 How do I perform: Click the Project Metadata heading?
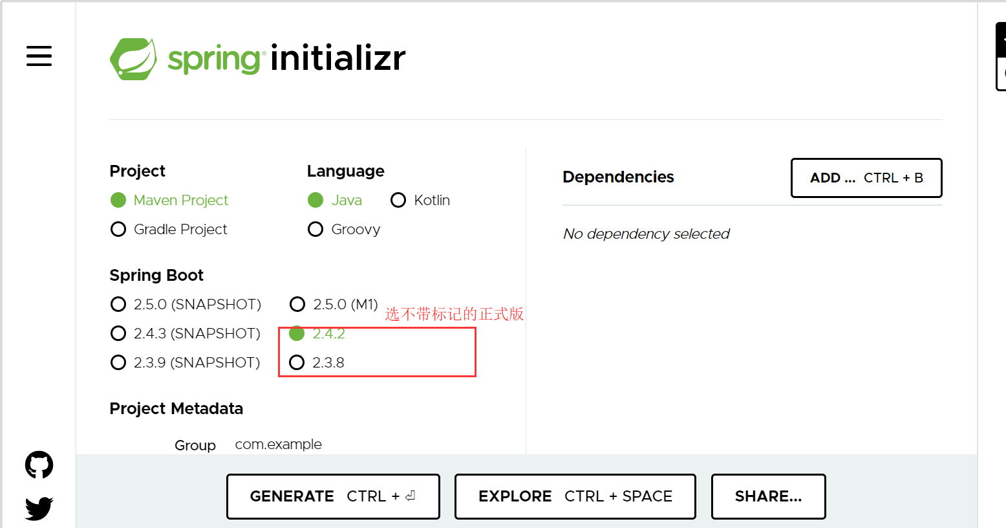177,409
